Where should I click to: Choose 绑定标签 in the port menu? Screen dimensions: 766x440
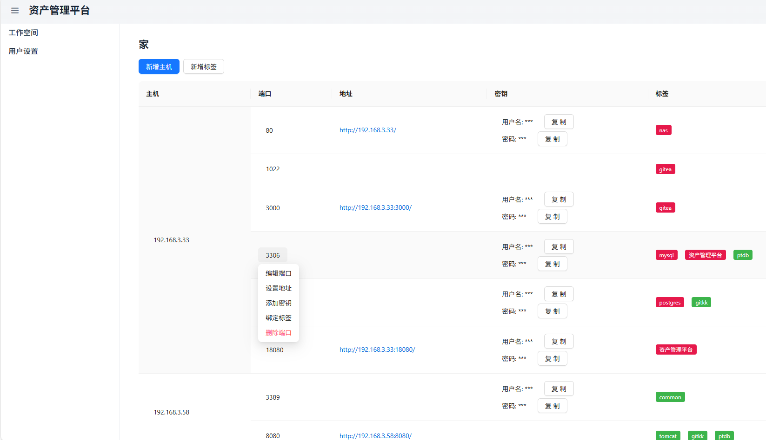[x=278, y=318]
